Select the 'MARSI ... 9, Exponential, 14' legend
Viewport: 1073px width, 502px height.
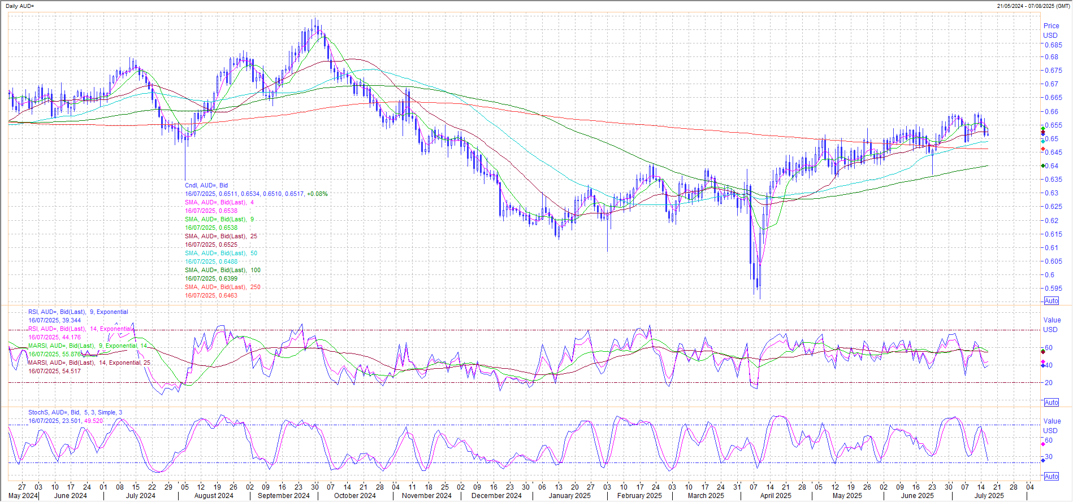(88, 346)
